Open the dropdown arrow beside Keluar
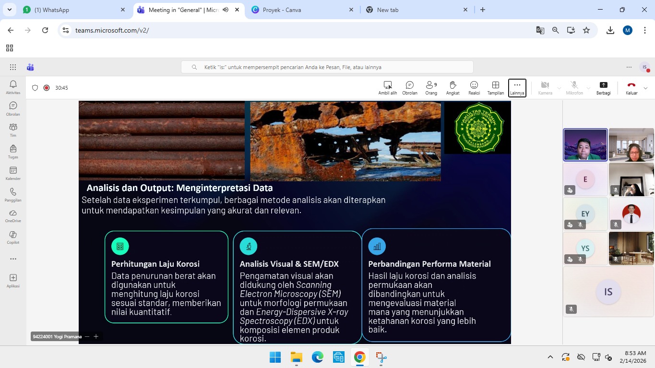 pos(645,88)
